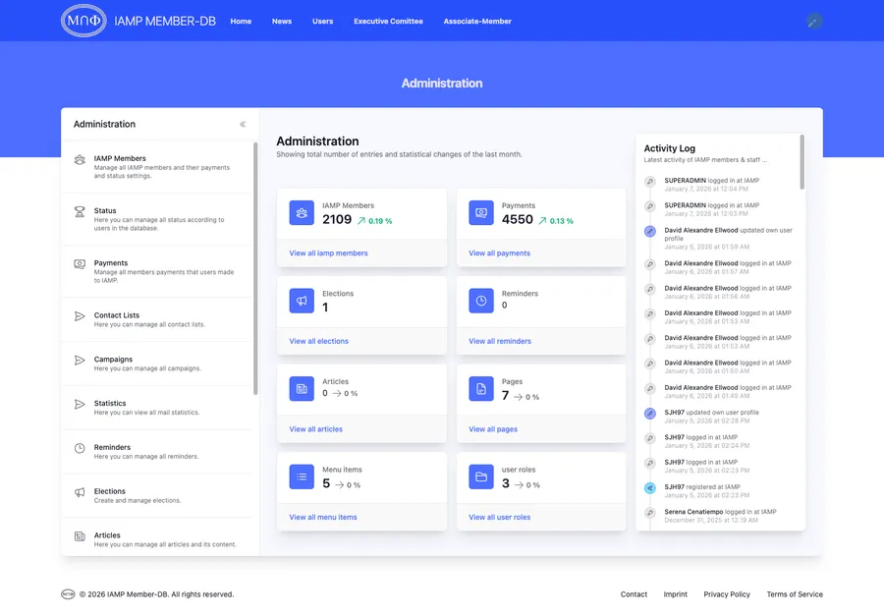Image resolution: width=884 pixels, height=616 pixels.
Task: Select Status in the sidebar
Action: coord(157,219)
